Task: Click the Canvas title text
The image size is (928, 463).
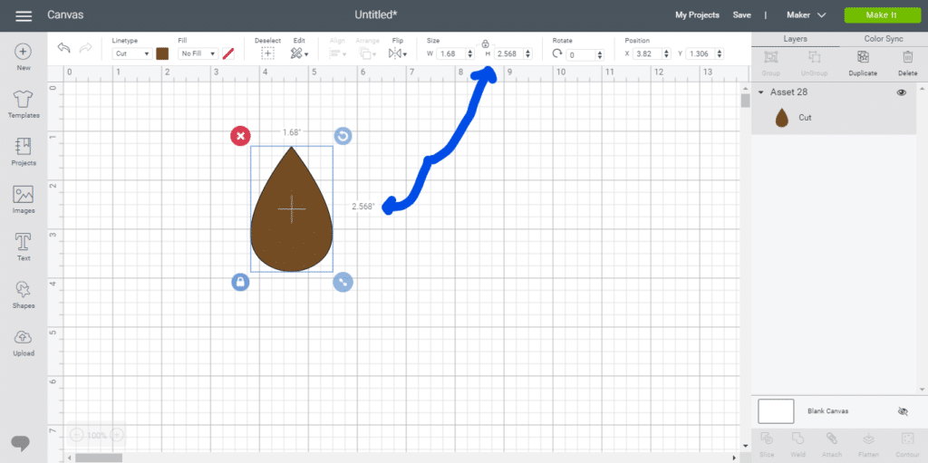Action: click(65, 14)
